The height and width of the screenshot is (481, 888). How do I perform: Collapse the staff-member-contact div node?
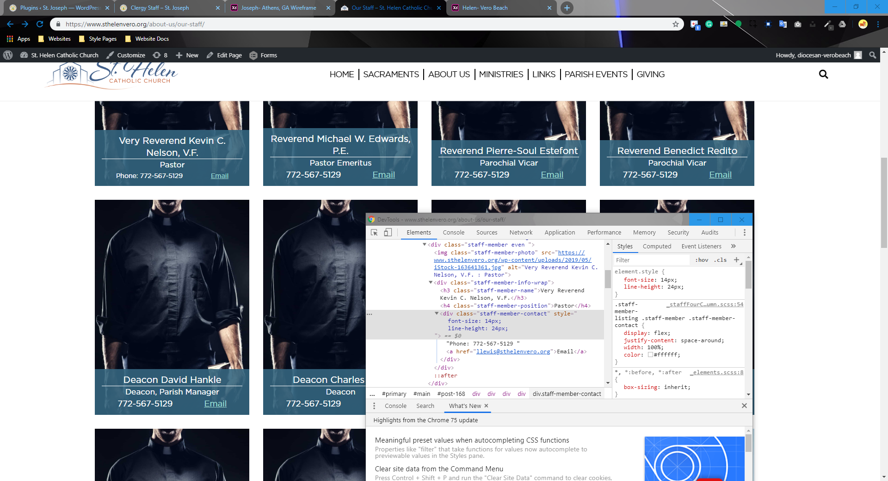tap(436, 314)
